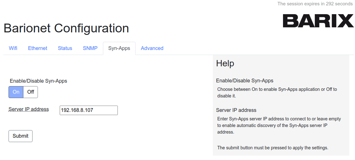355x160 pixels.
Task: Click the active Syn-Apps tab
Action: [x=119, y=48]
